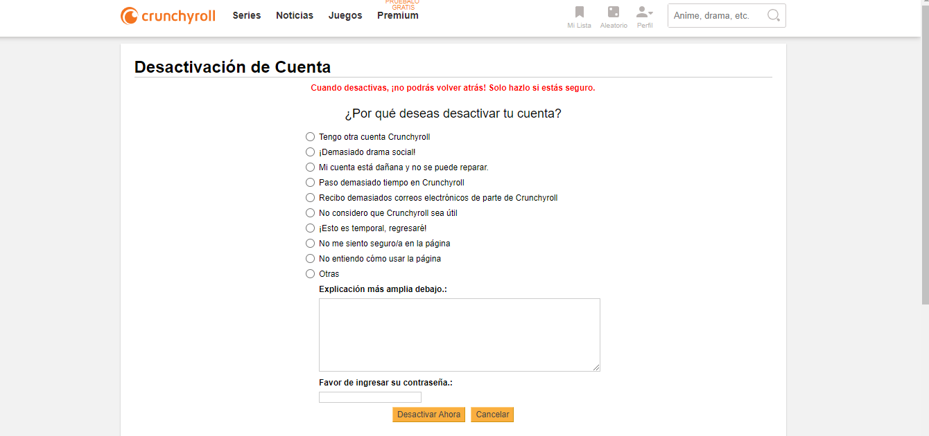Image resolution: width=929 pixels, height=436 pixels.
Task: Pick 'No considero que Crunchyroll sea útil'
Action: (x=311, y=213)
